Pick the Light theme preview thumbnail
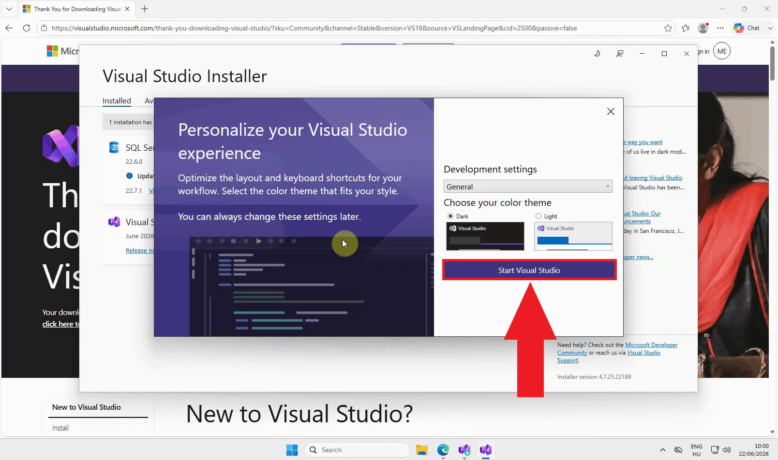 573,236
